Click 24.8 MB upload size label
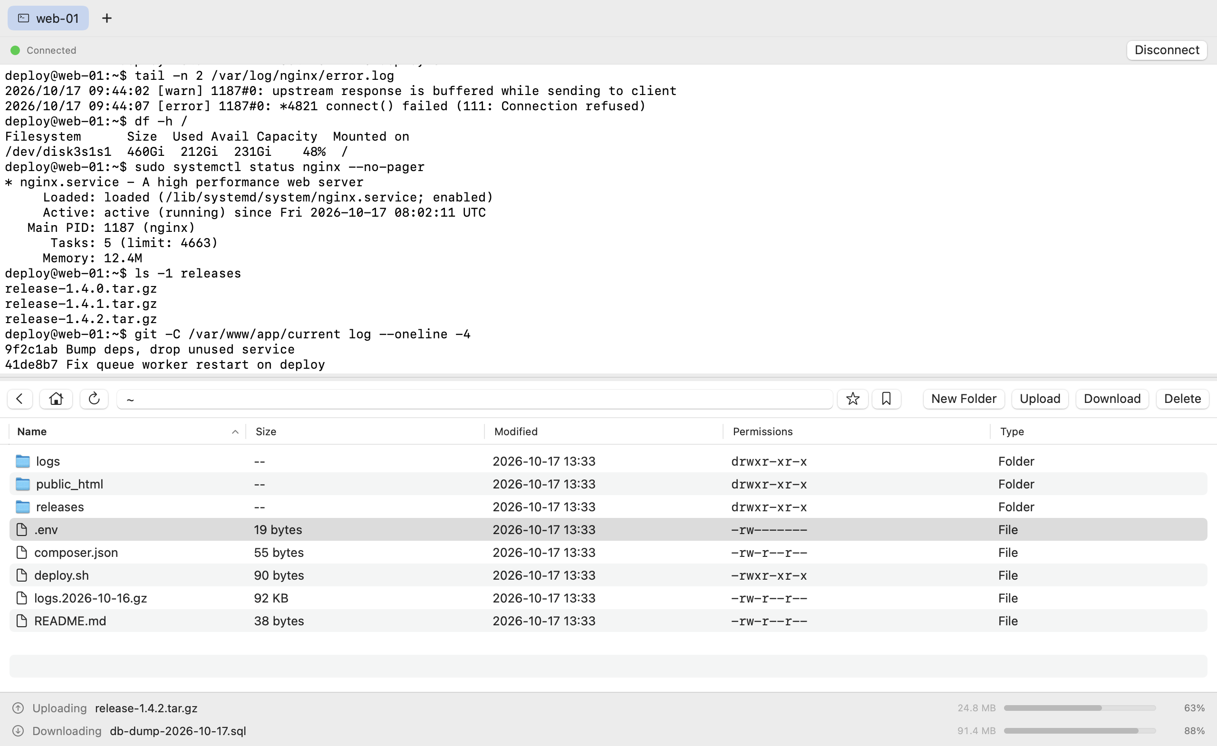 976,708
